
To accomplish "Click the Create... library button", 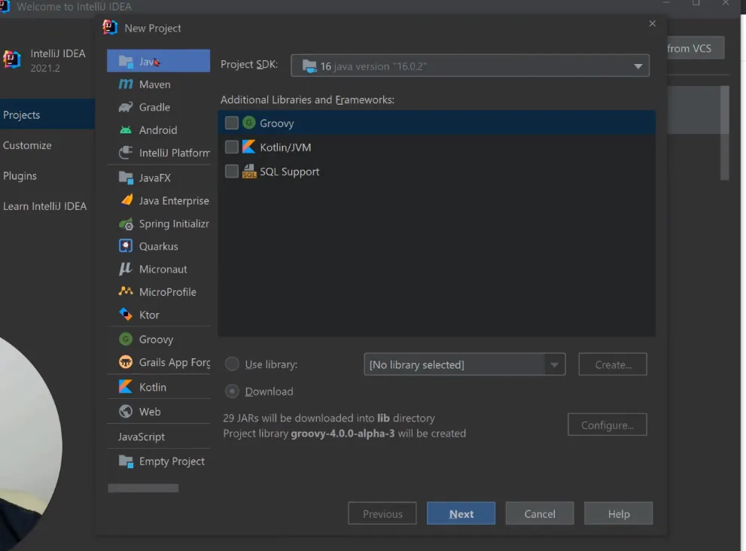I will click(x=613, y=364).
